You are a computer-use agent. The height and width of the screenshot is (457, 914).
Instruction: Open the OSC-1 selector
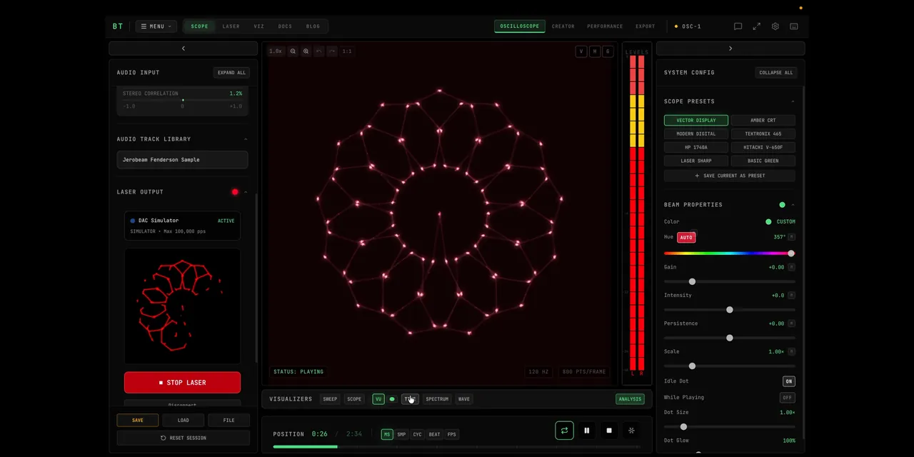tap(688, 26)
